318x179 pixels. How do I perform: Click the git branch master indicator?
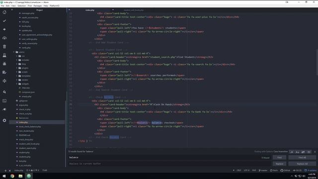click(x=263, y=170)
